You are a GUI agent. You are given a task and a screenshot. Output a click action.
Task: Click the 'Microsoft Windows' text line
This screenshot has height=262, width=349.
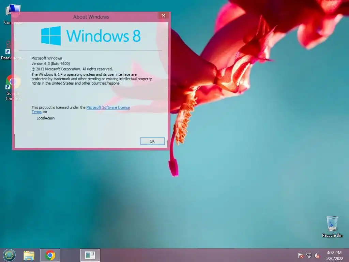[x=46, y=58]
